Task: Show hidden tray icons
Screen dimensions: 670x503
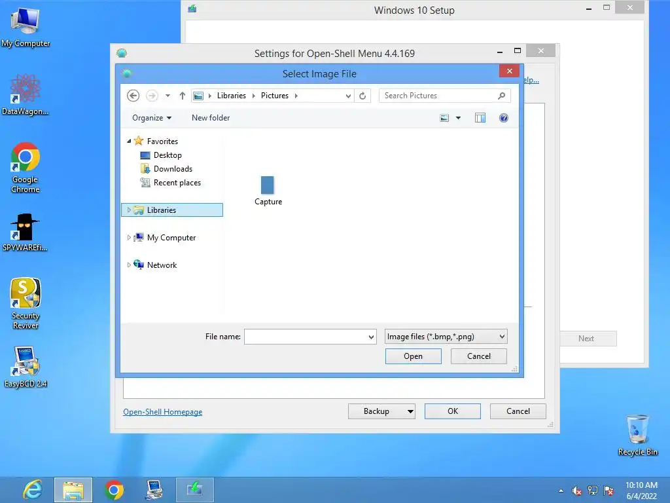Action: pyautogui.click(x=561, y=491)
